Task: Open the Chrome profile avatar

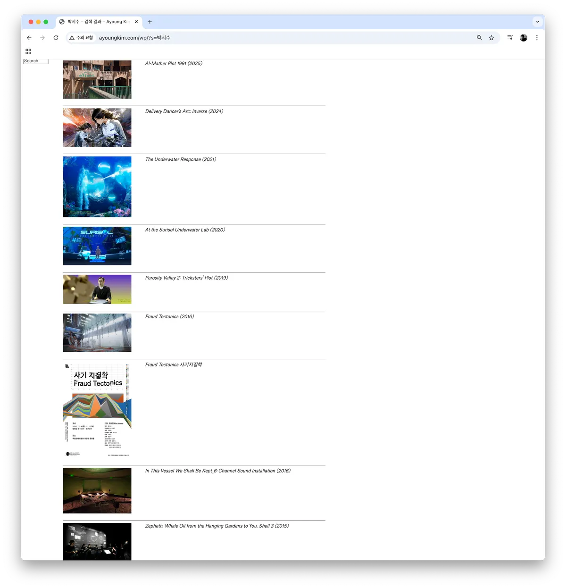Action: (524, 38)
